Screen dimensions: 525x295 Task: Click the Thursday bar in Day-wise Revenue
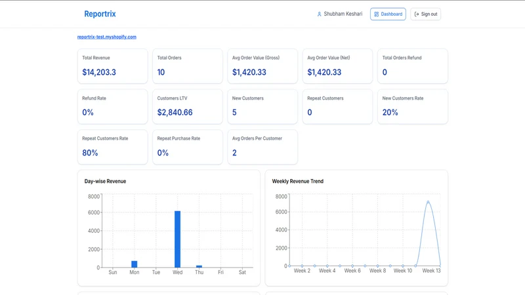click(x=199, y=267)
